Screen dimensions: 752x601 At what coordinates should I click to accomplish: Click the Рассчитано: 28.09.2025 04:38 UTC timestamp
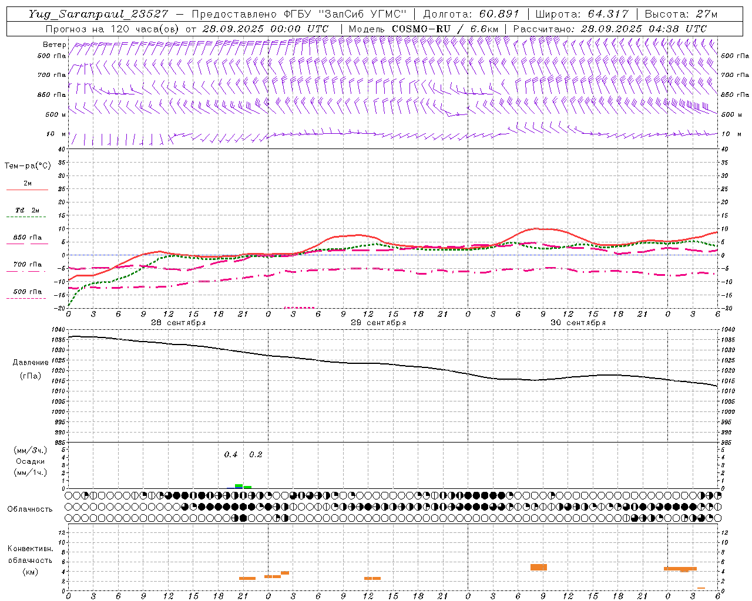tap(610, 29)
